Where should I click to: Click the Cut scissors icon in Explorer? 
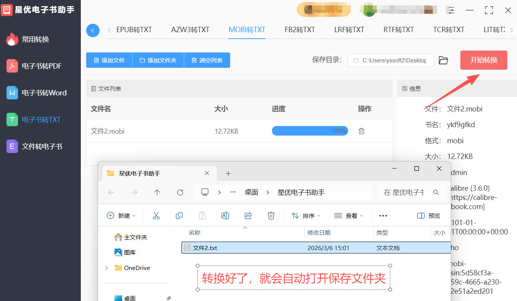coord(156,216)
